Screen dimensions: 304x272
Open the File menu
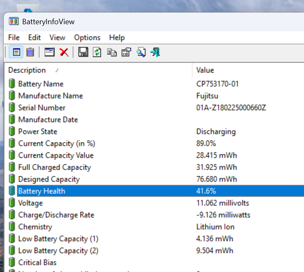click(x=14, y=37)
